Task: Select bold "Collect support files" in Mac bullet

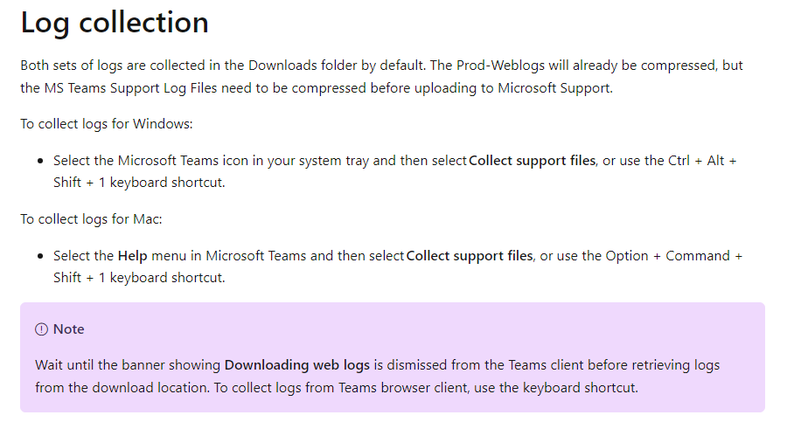Action: coord(470,256)
